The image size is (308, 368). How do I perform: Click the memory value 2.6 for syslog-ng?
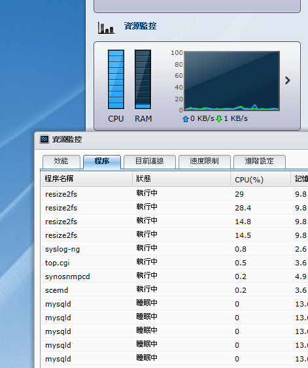point(301,249)
